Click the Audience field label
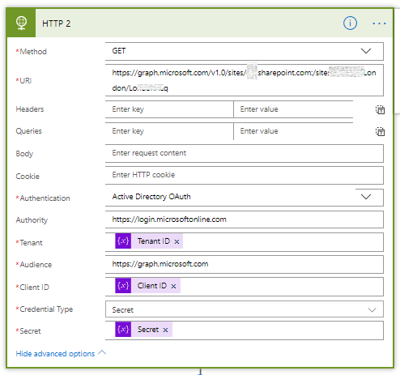400x375 pixels. click(34, 265)
